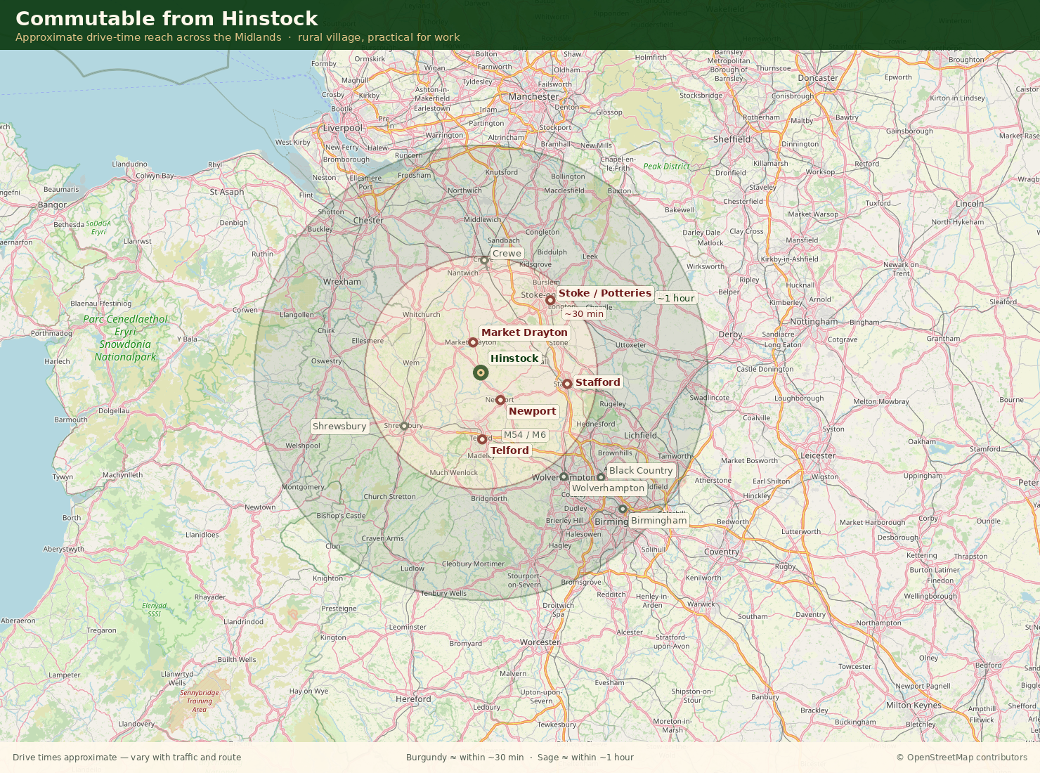1040x773 pixels.
Task: Select the Market Drayton map marker
Action: coord(473,342)
